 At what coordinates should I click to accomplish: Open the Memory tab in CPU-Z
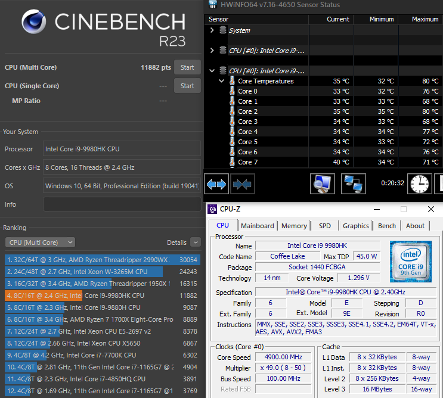point(294,226)
